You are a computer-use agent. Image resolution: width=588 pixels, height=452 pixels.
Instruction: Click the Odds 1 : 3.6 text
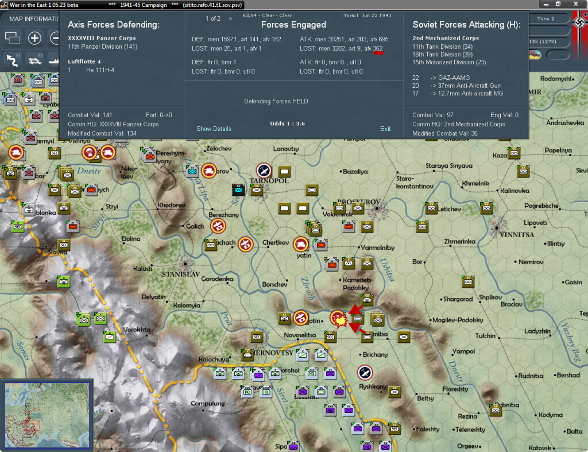287,123
